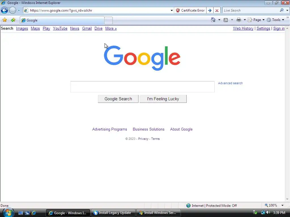Open the recent pages dropdown arrow
This screenshot has height=217, width=290.
pos(19,10)
